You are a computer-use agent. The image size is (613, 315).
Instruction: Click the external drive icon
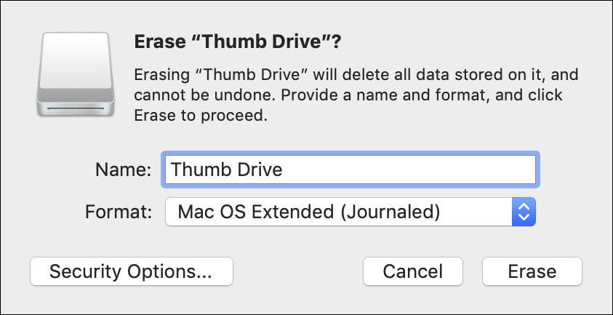click(x=76, y=74)
